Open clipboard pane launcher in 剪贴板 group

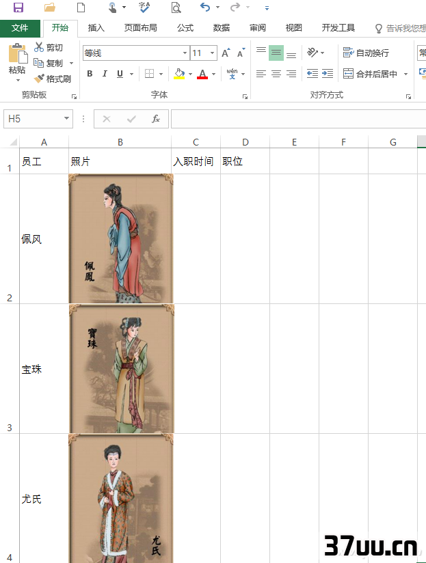[74, 96]
